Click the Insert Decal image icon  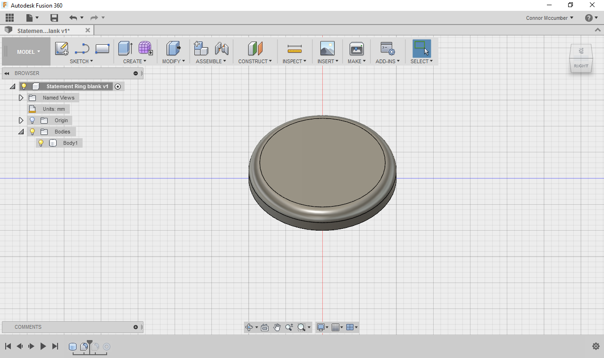tap(327, 49)
